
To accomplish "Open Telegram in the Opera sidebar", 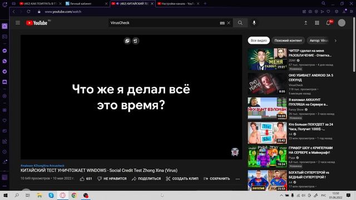I will point(4,72).
